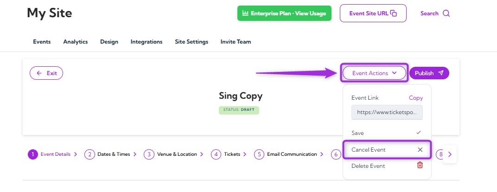Click the checkmark icon next to Save
497x192 pixels.
click(419, 133)
